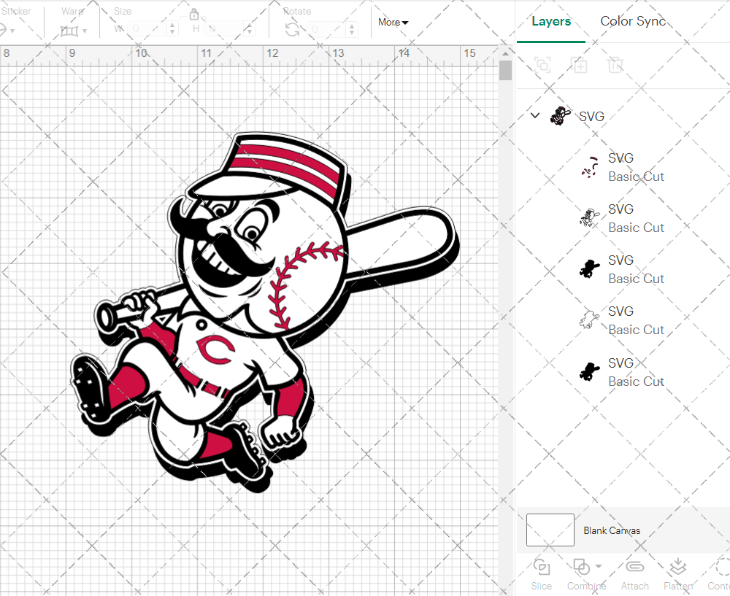This screenshot has width=730, height=596.
Task: Open the Color Sync tab
Action: pos(633,21)
